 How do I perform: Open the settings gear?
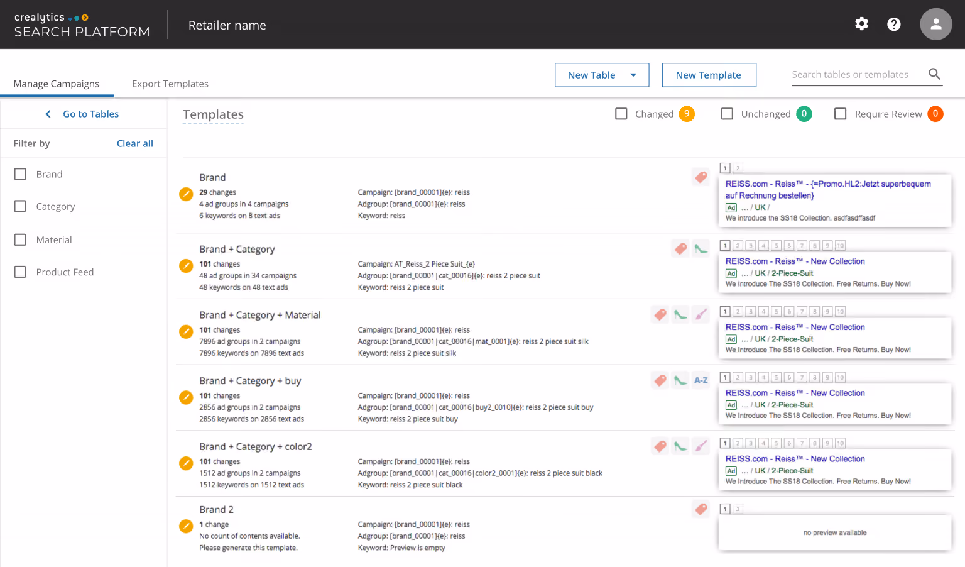coord(862,24)
